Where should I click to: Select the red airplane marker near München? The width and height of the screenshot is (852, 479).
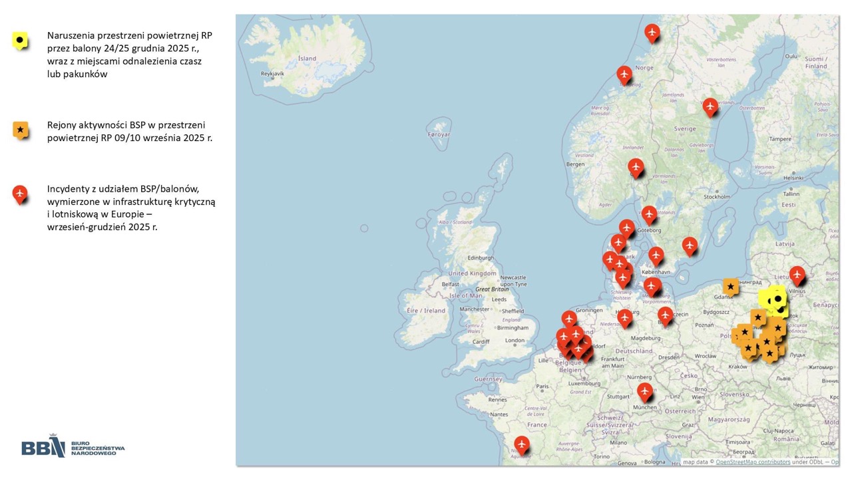coord(644,391)
